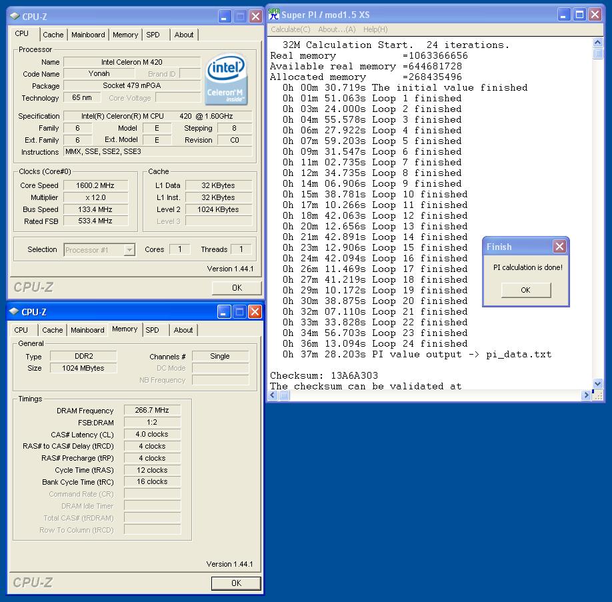Click the Bus Speed value 133.4 MHz
The height and width of the screenshot is (602, 612).
coord(95,209)
